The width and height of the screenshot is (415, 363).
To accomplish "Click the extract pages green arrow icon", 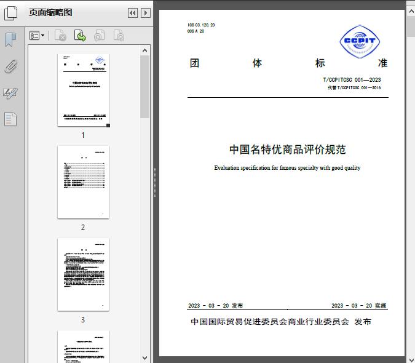I will (80, 36).
